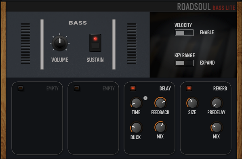The height and width of the screenshot is (159, 242).
Task: Toggle the Delay time sync dot
Action: (x=145, y=98)
